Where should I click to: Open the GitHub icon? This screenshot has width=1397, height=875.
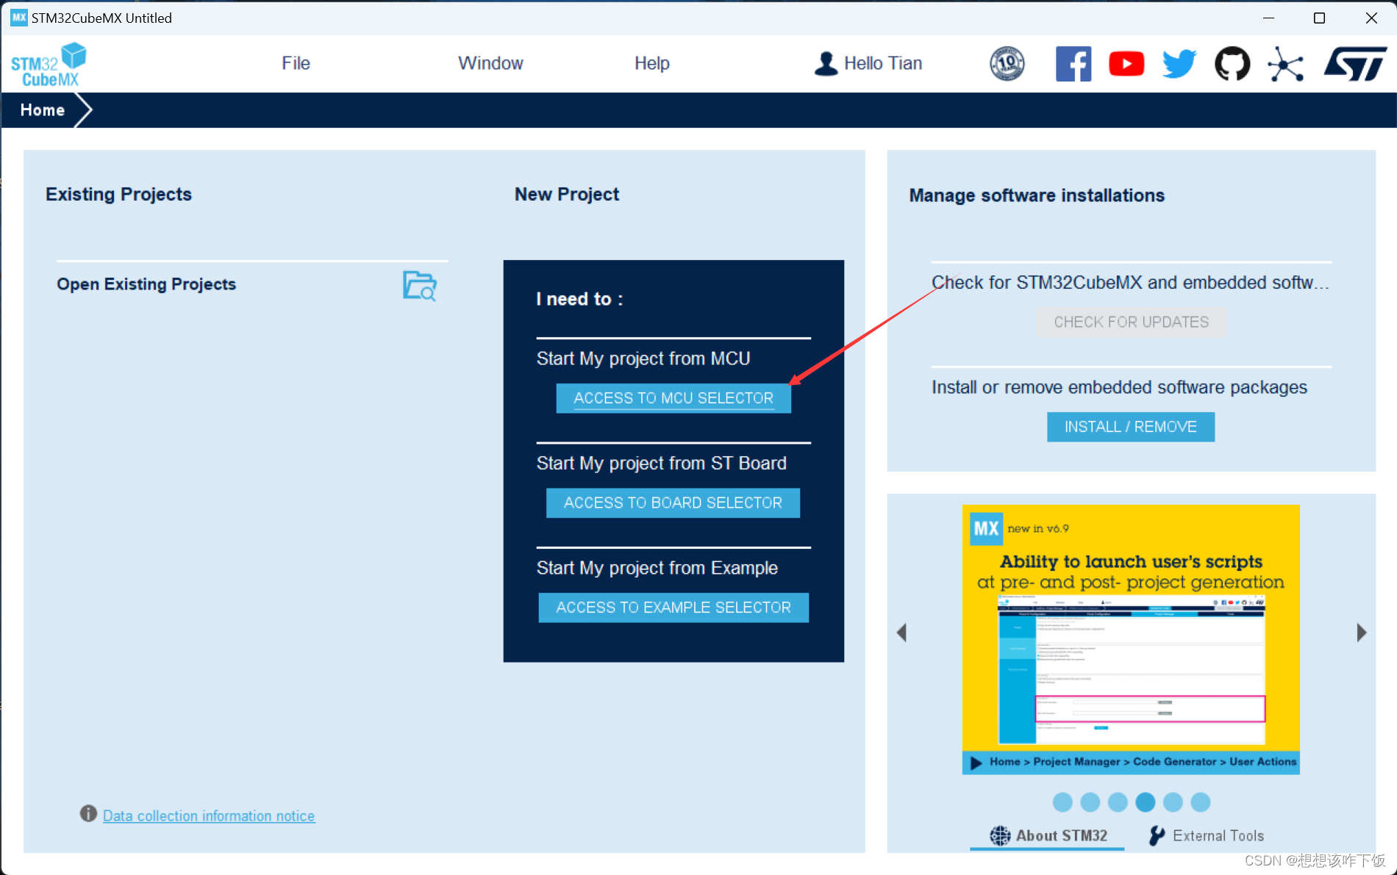[x=1232, y=64]
